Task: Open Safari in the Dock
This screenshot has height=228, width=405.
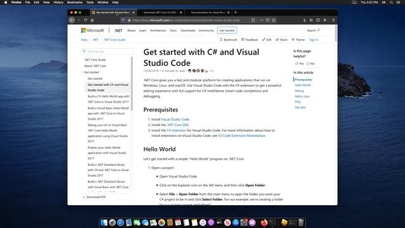Action: pos(120,222)
